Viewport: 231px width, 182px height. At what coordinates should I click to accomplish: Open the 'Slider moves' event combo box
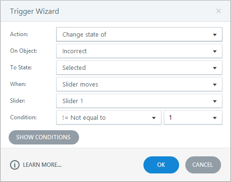[x=139, y=84]
